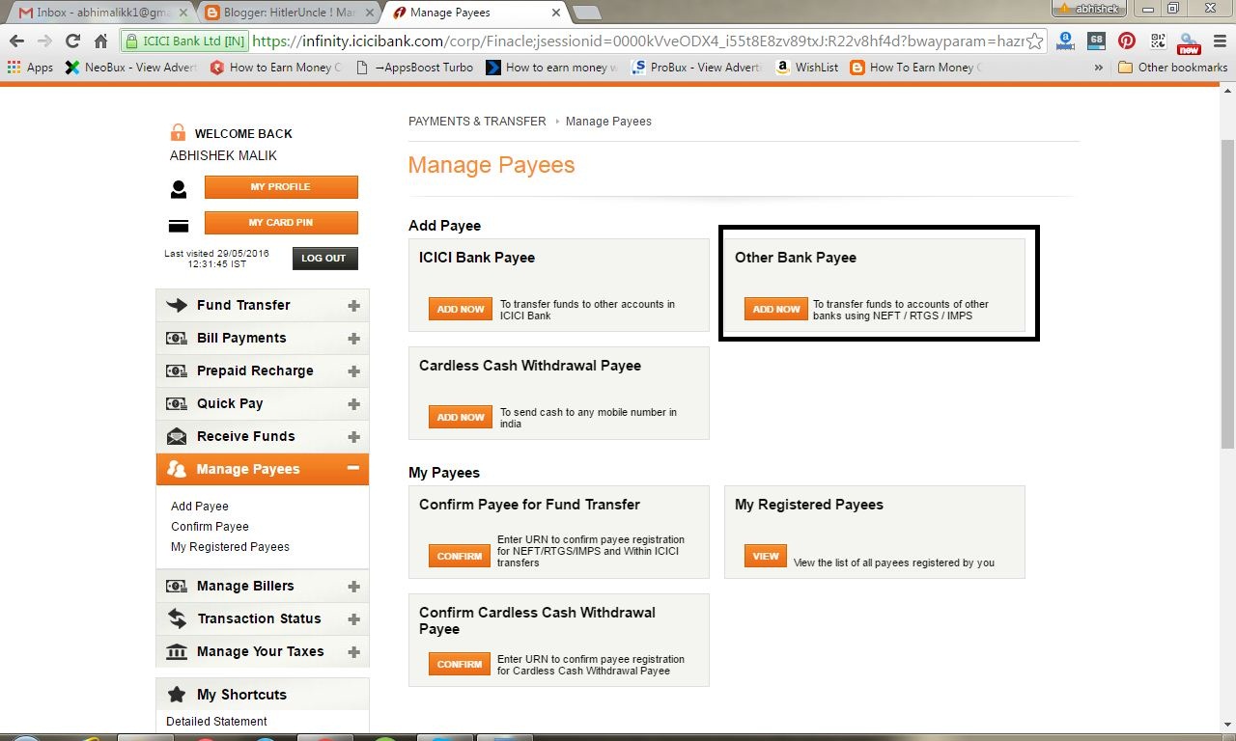This screenshot has height=741, width=1236.
Task: Click the Bill Payments cash icon
Action: [x=177, y=338]
